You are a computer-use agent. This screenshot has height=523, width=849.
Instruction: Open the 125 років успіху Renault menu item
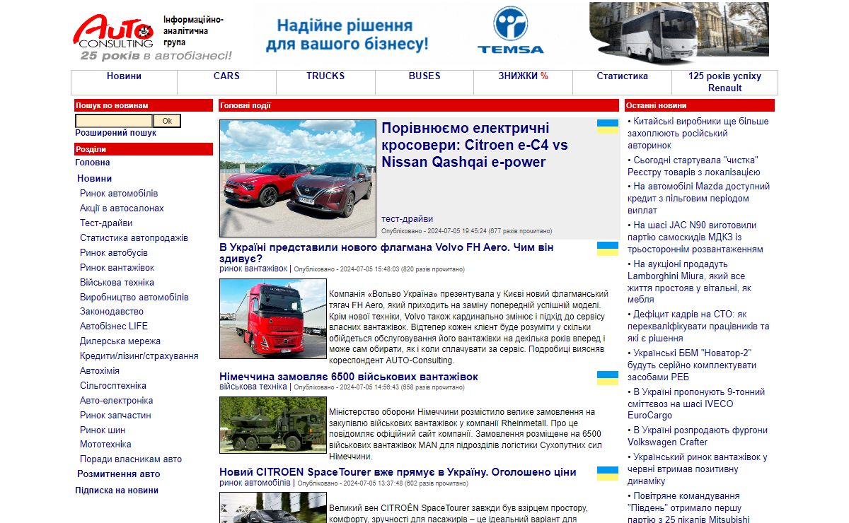724,82
